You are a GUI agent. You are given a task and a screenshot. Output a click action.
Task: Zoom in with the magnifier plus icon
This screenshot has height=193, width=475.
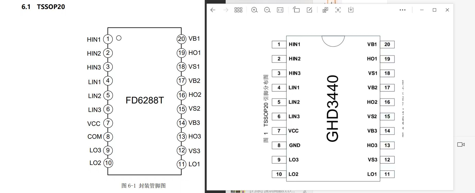click(254, 10)
